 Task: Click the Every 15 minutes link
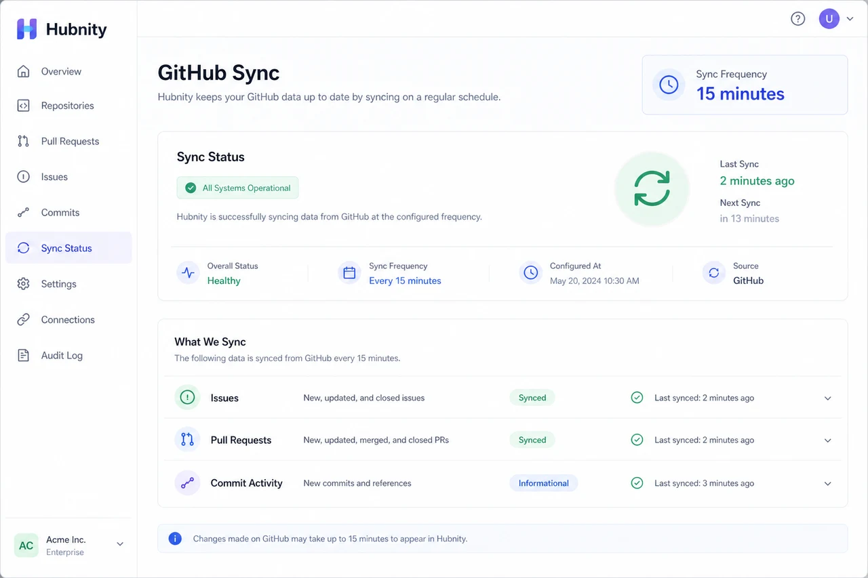(405, 281)
